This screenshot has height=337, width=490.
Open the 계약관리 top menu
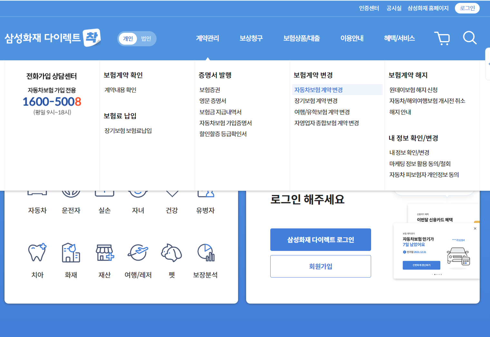(207, 38)
